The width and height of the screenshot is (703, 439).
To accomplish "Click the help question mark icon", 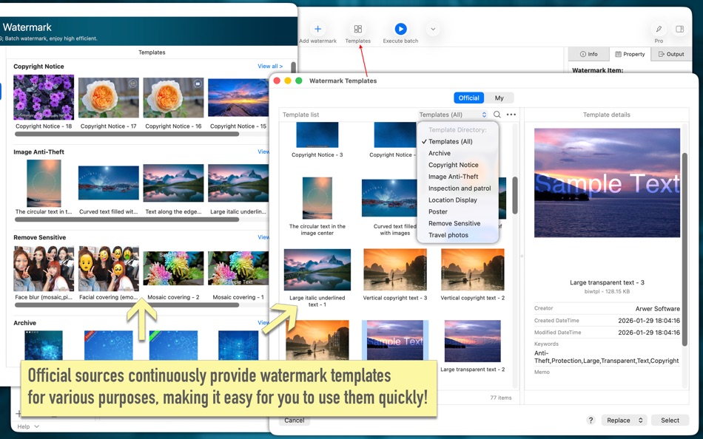I will (590, 419).
